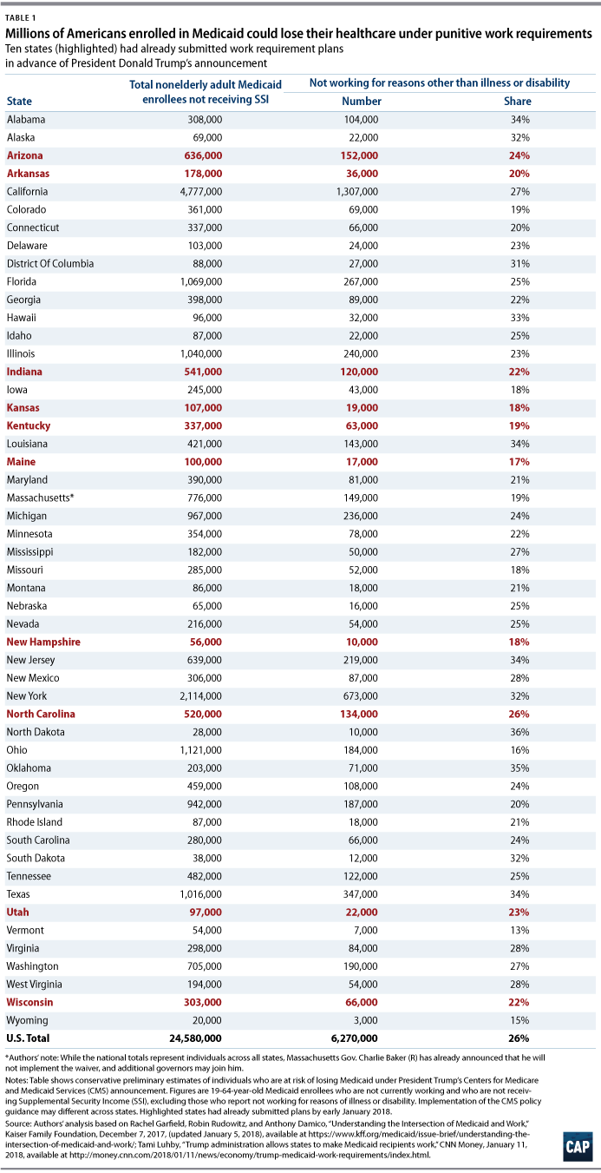Click the Not working for reasons header
Viewport: 601px width, 1173px height.
[440, 83]
